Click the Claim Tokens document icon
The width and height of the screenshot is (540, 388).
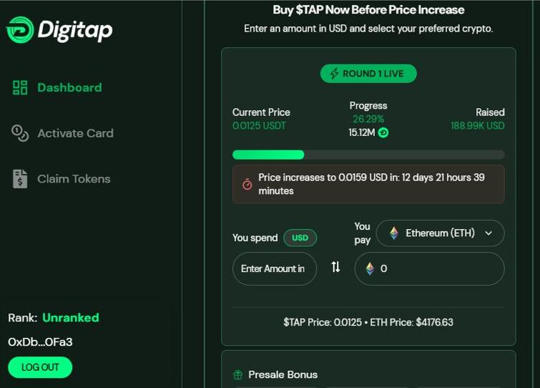20,179
